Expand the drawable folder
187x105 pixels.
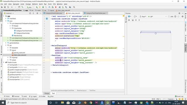tap(8, 48)
